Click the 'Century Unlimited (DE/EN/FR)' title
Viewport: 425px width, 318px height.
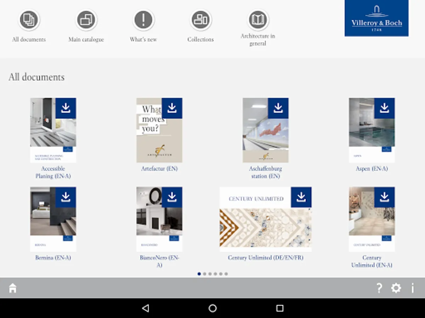click(266, 258)
